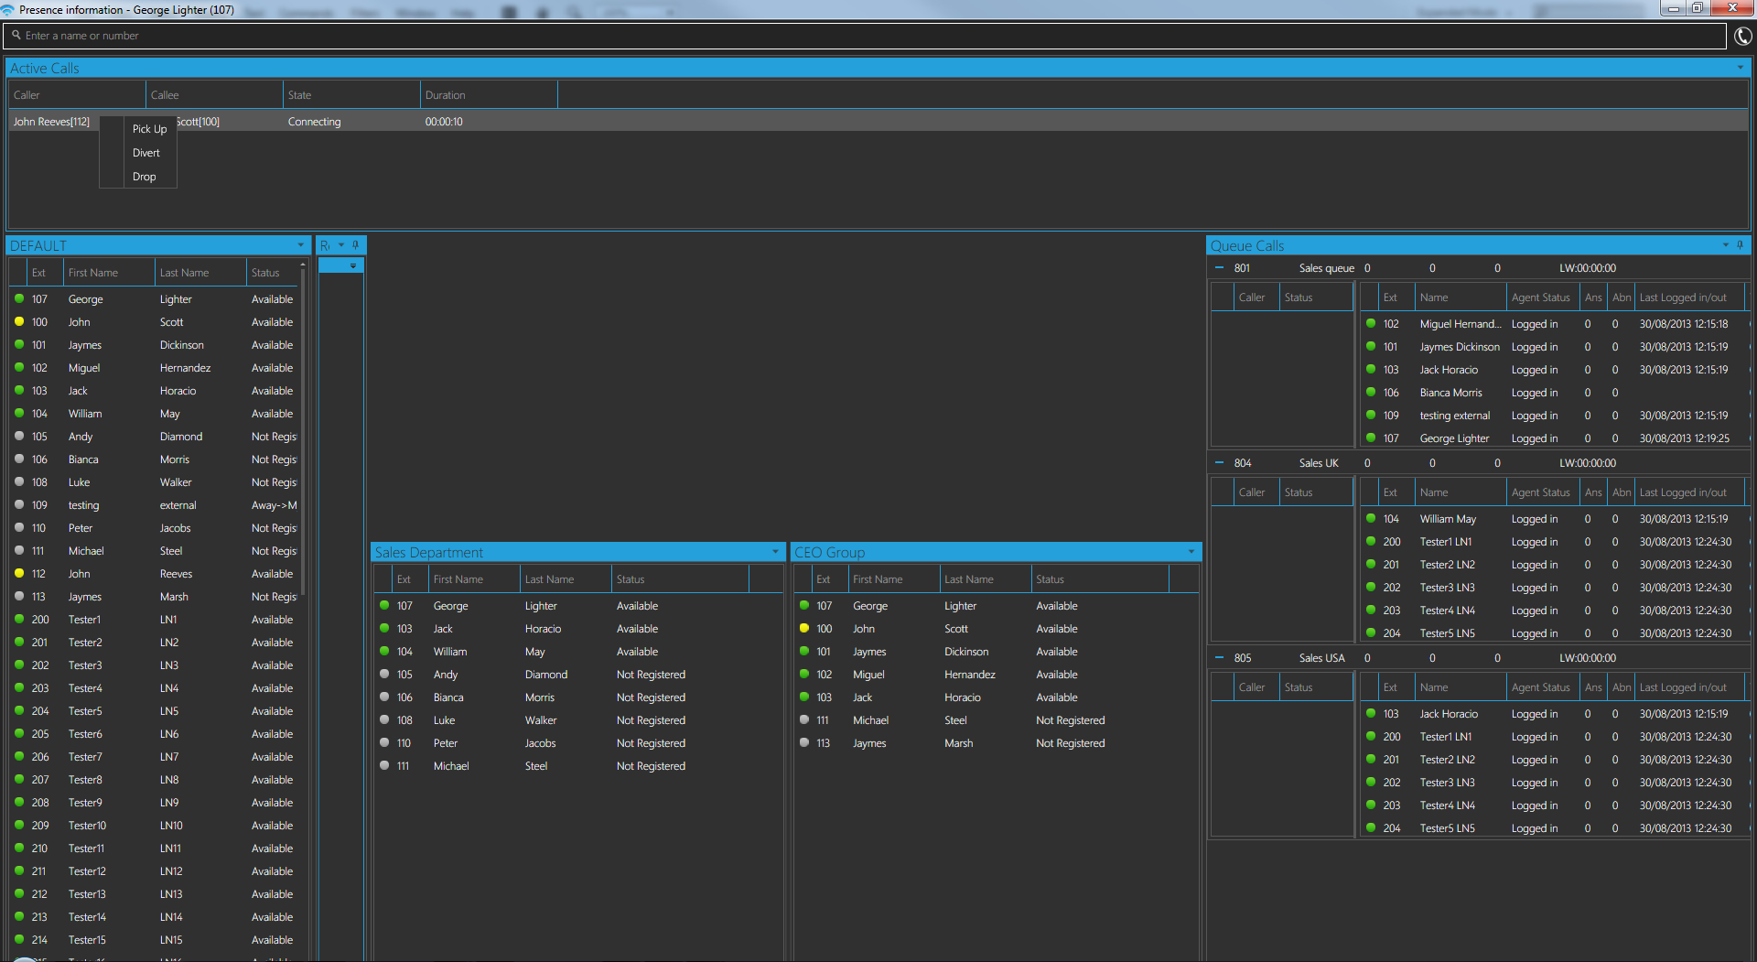Choose Pick Up from the context menu
The image size is (1757, 962).
tap(149, 129)
